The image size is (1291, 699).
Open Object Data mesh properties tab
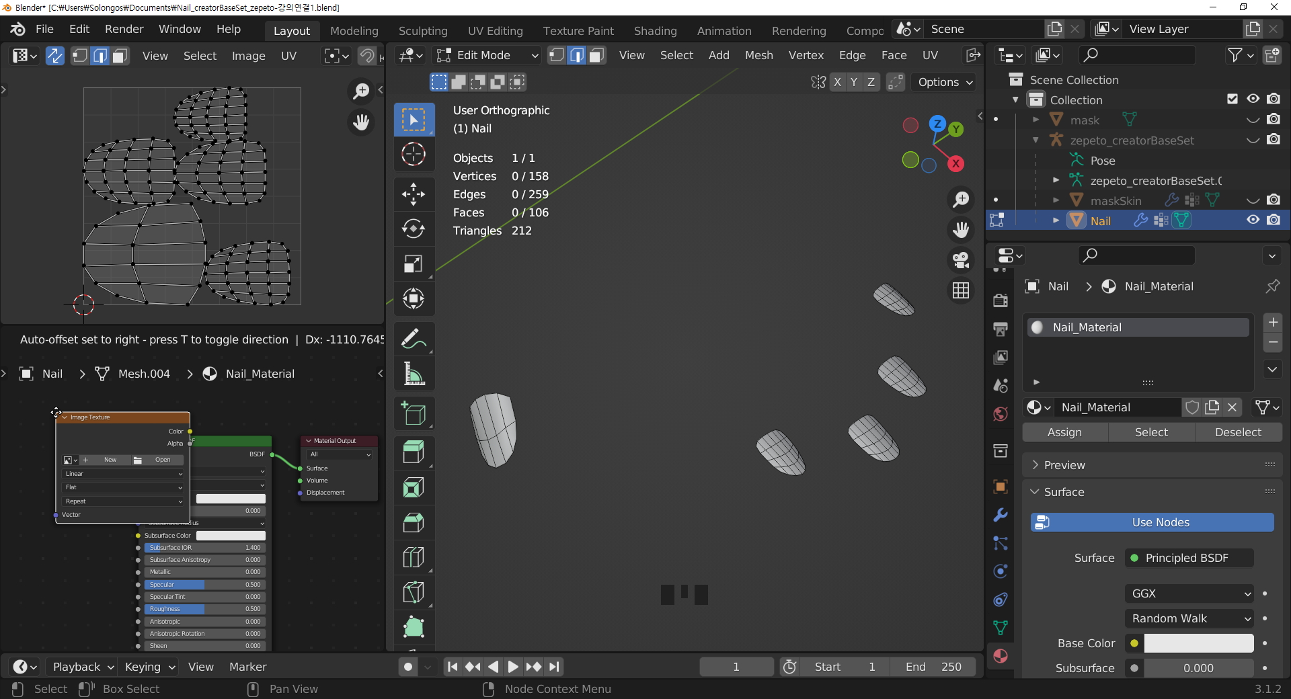pyautogui.click(x=1001, y=628)
